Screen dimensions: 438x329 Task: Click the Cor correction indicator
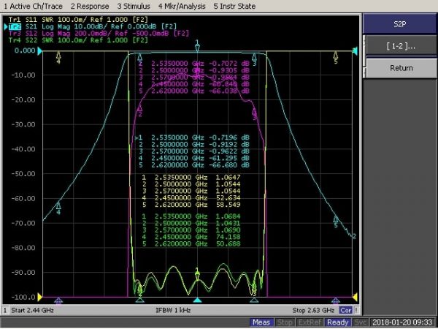pos(346,310)
